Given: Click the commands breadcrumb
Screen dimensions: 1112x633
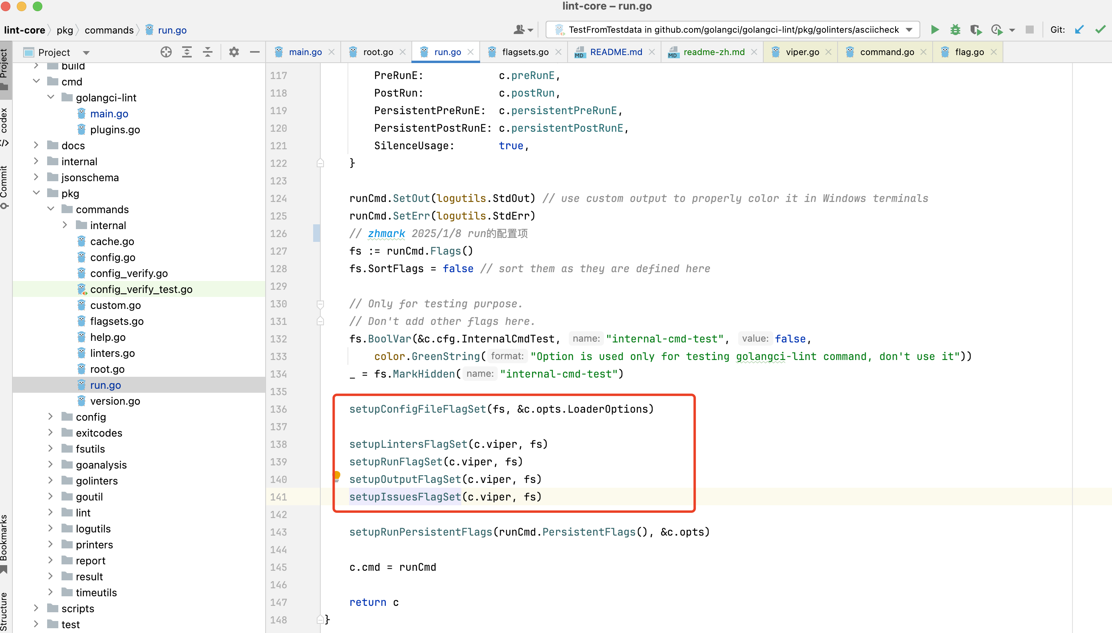Looking at the screenshot, I should [109, 30].
